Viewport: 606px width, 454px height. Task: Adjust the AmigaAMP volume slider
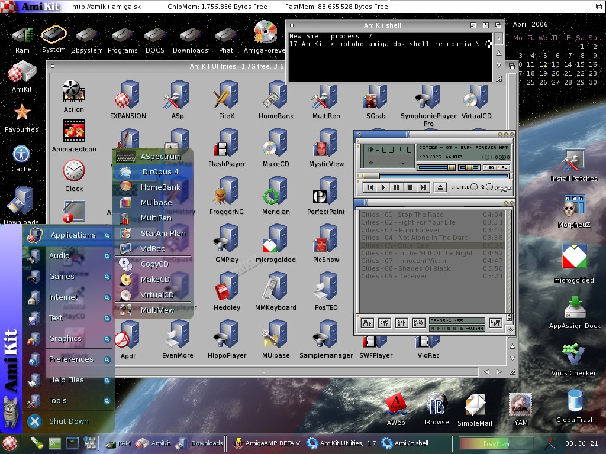click(436, 167)
